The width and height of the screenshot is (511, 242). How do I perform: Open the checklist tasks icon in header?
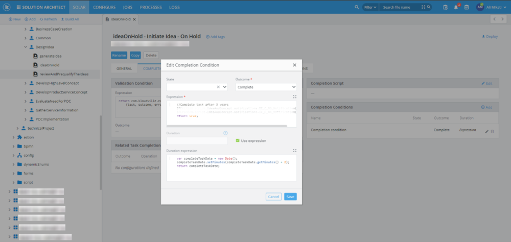(467, 7)
